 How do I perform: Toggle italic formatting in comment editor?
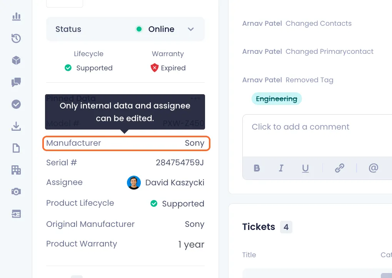pos(281,168)
